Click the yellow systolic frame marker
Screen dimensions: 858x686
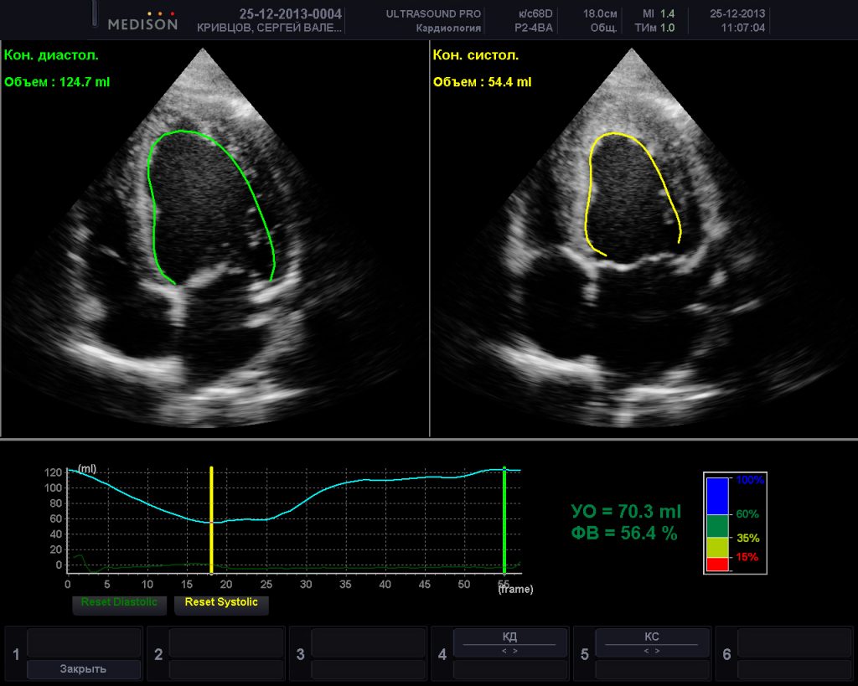pyautogui.click(x=211, y=519)
